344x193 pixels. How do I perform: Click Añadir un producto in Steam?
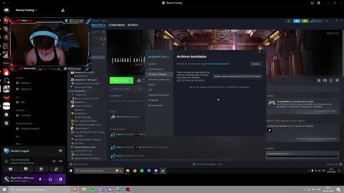[x=79, y=164]
